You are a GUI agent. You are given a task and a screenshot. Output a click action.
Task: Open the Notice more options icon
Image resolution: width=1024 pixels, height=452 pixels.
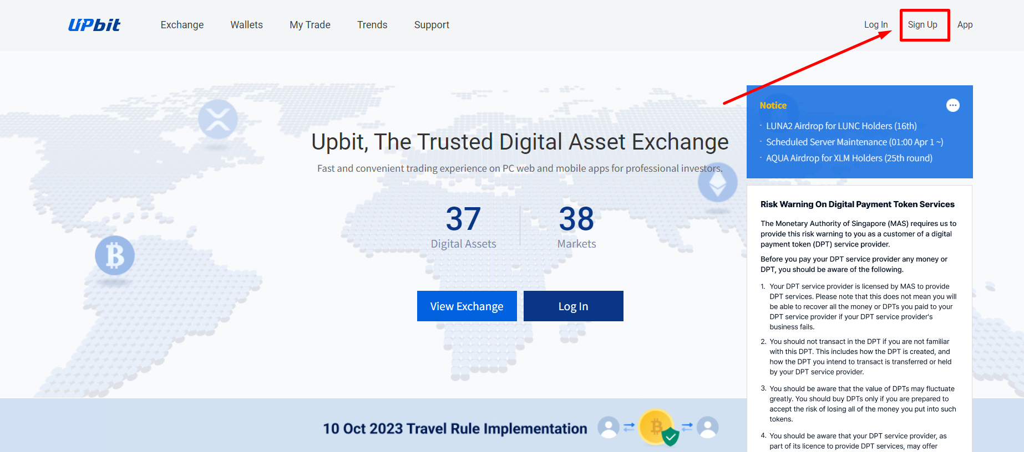point(952,105)
